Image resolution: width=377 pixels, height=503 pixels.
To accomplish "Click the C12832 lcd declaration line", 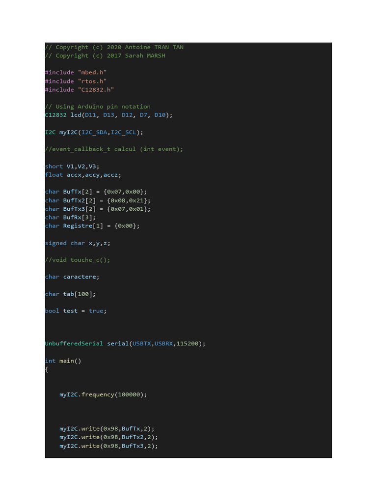I will click(108, 115).
